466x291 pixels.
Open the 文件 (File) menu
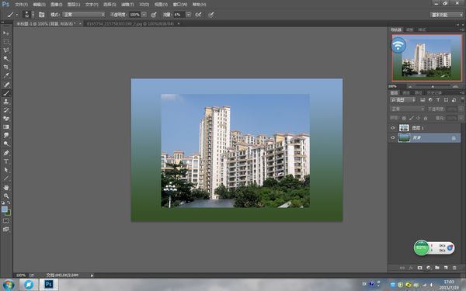[21, 5]
